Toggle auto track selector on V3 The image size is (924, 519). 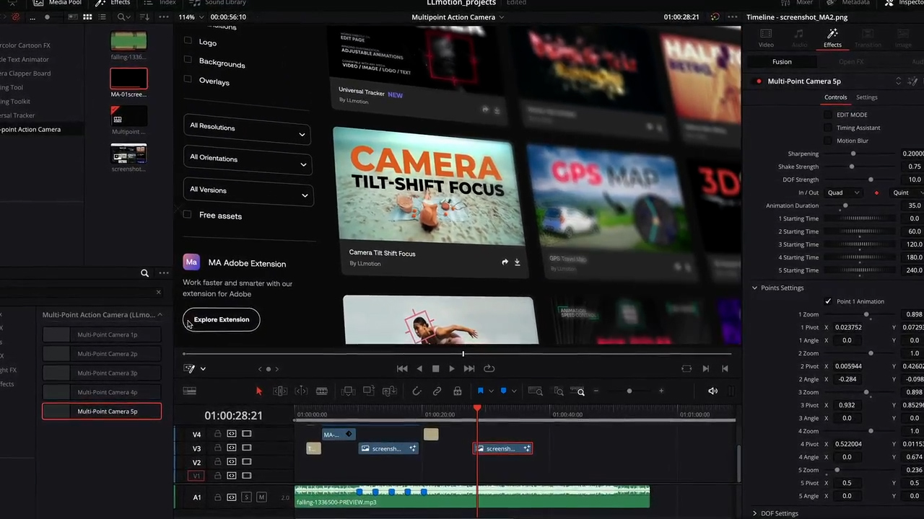232,448
